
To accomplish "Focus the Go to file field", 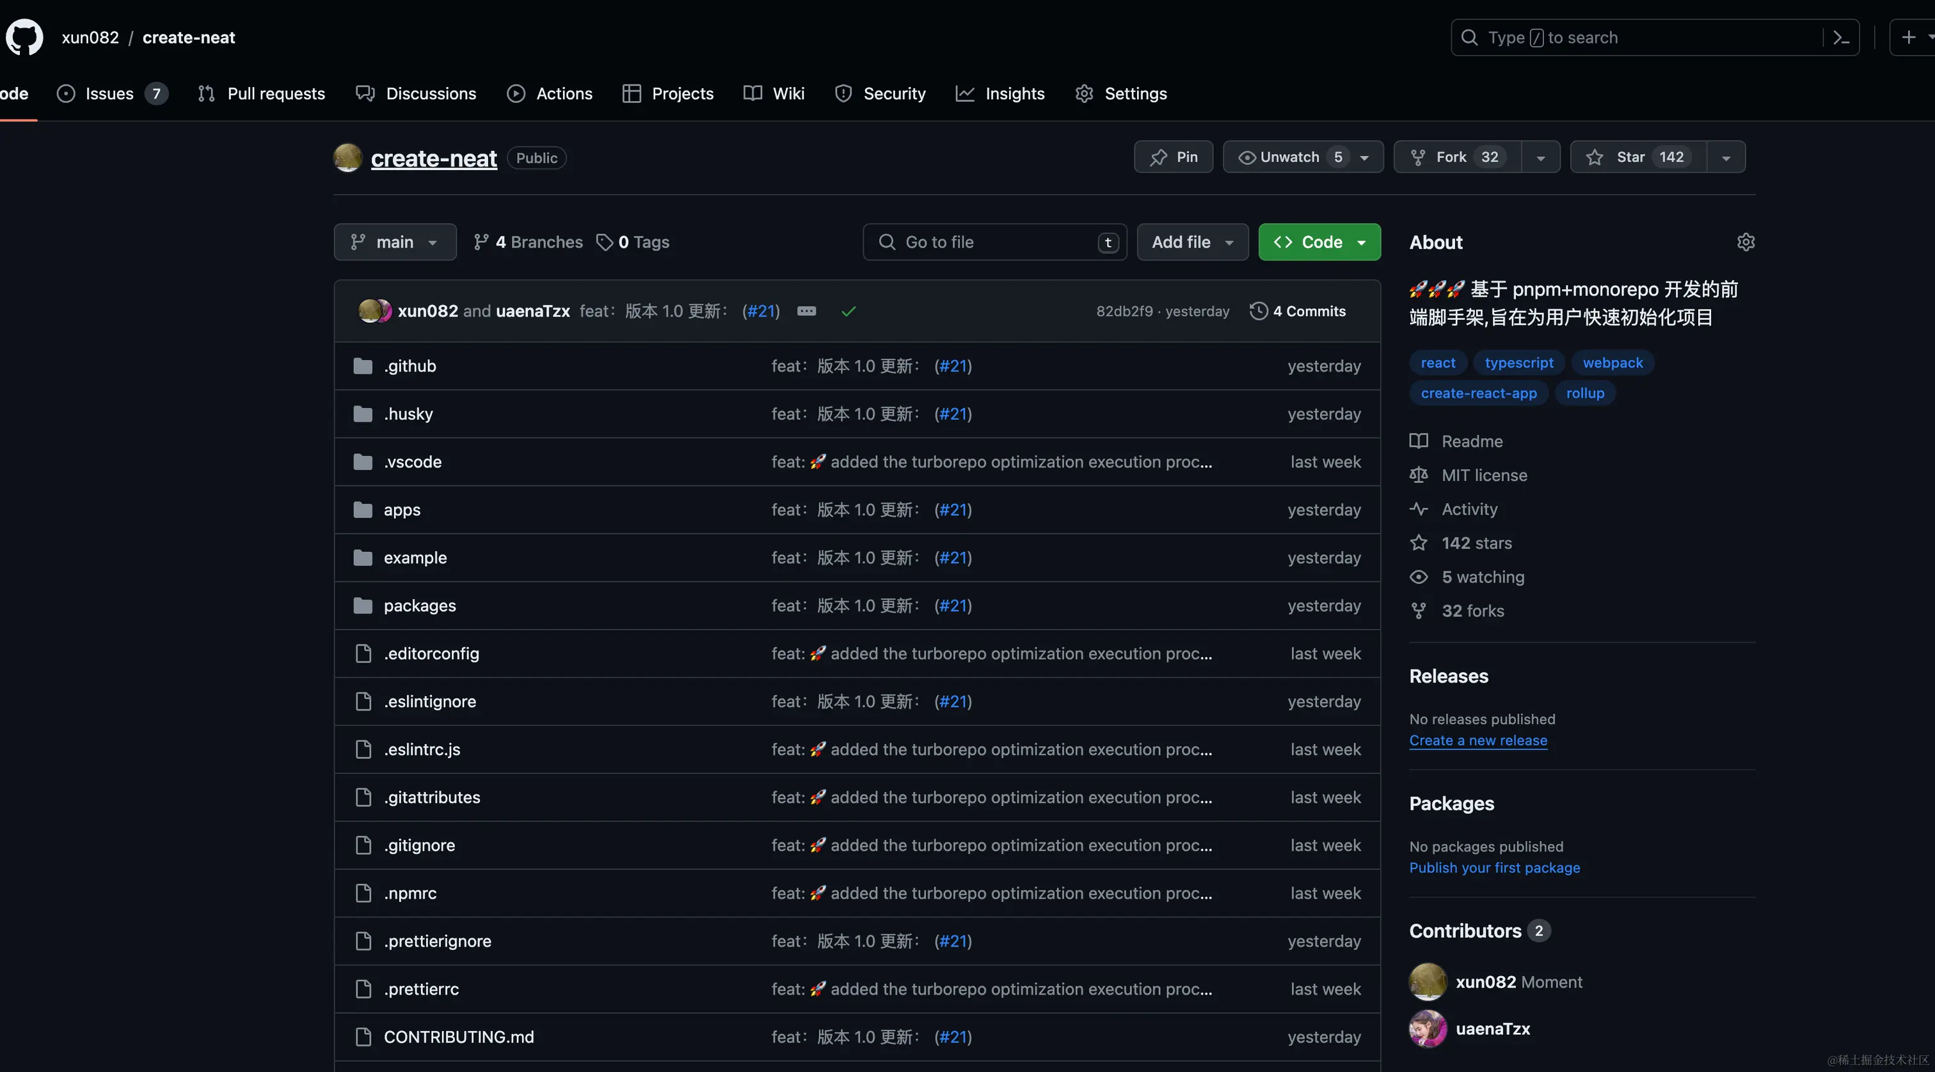I will [994, 242].
